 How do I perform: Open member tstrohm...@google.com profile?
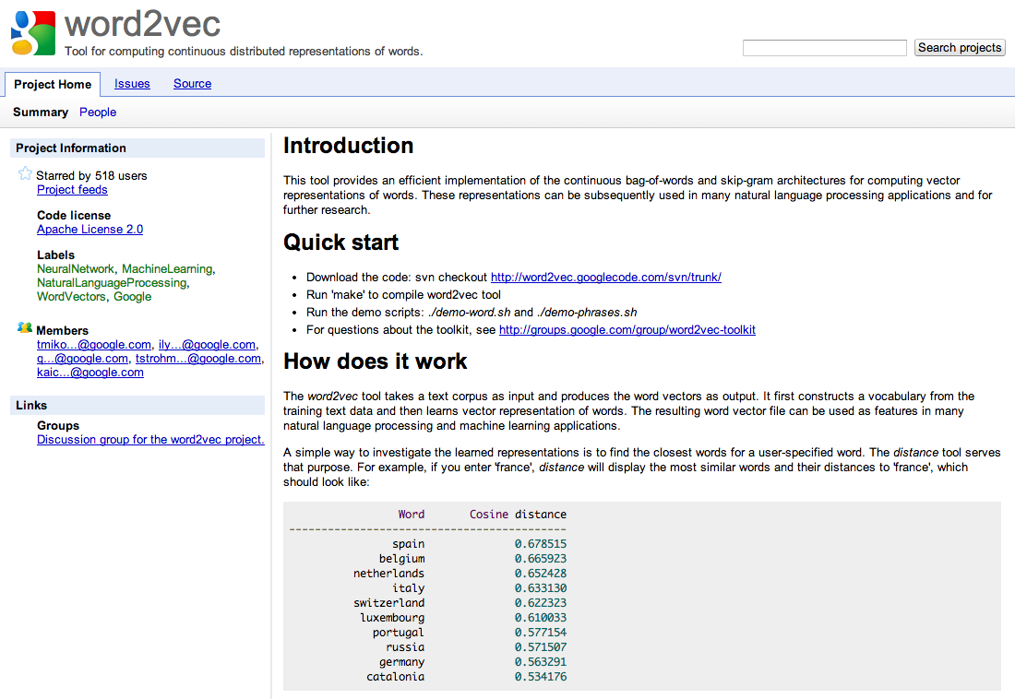click(x=198, y=359)
